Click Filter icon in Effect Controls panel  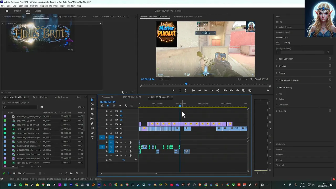point(123,92)
